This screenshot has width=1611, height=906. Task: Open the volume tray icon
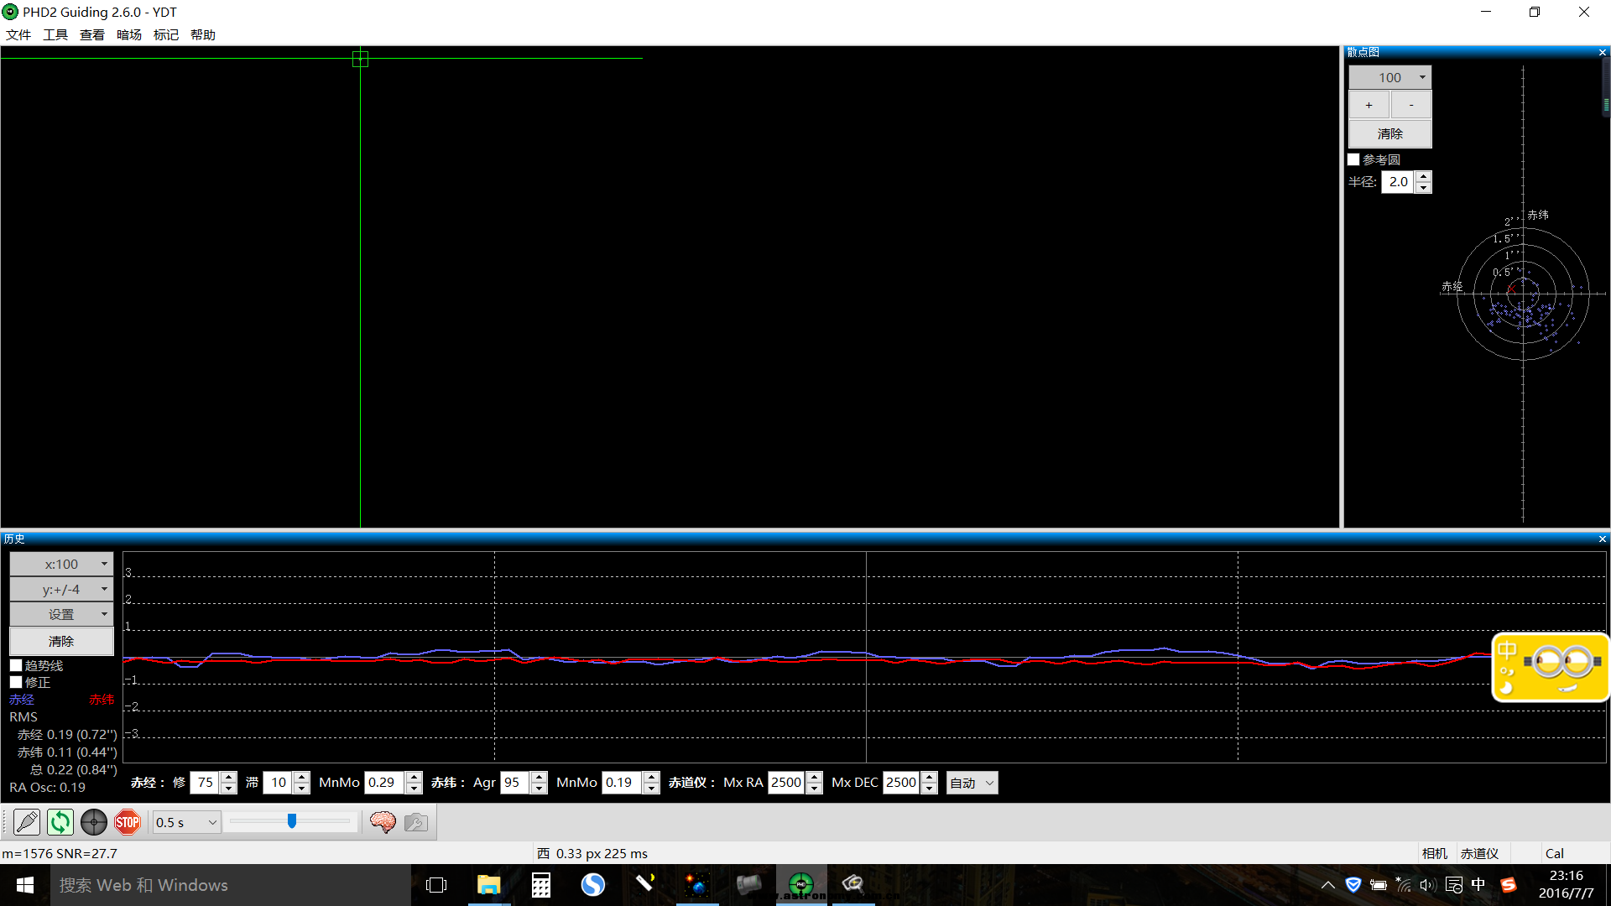click(1428, 885)
